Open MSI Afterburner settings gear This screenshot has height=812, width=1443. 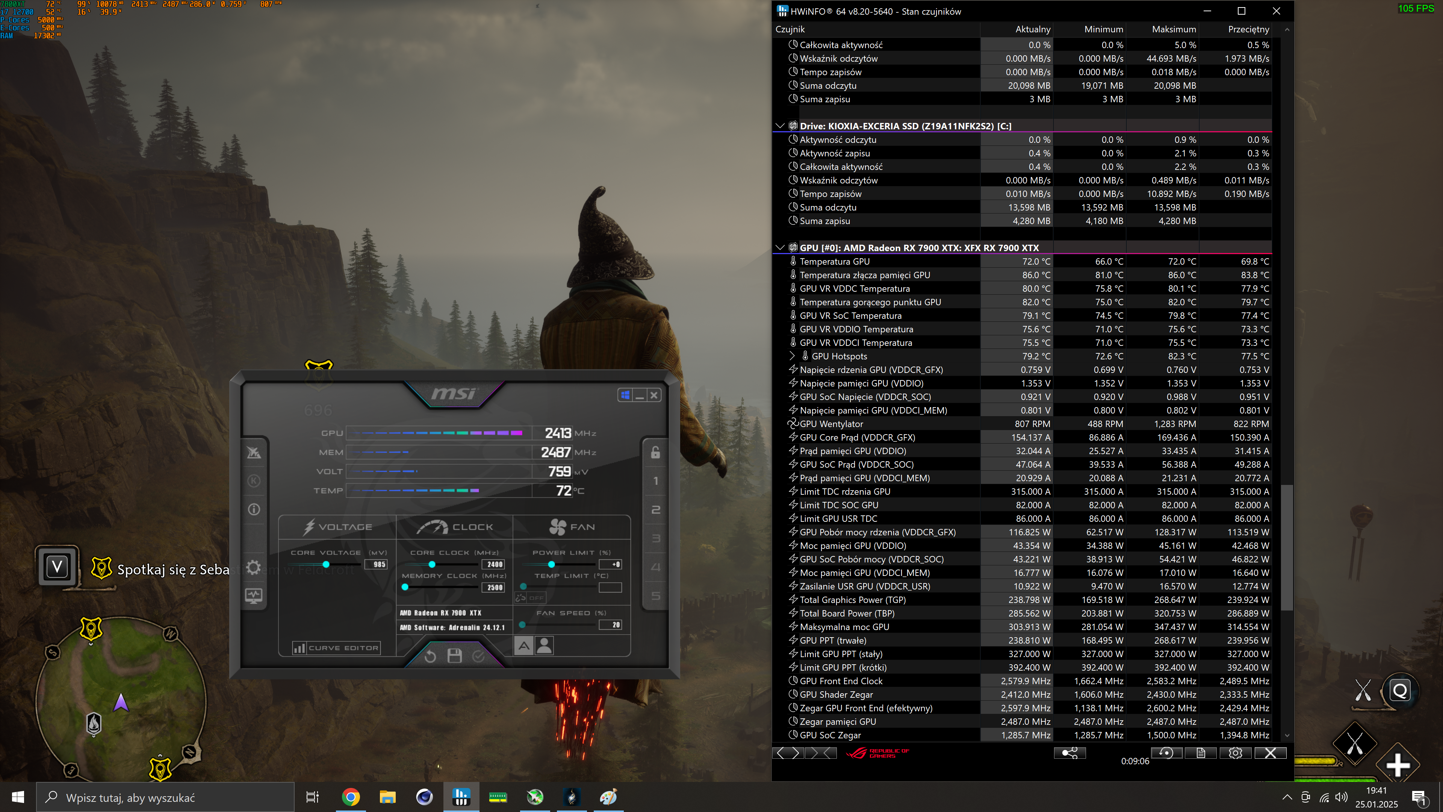pyautogui.click(x=254, y=567)
